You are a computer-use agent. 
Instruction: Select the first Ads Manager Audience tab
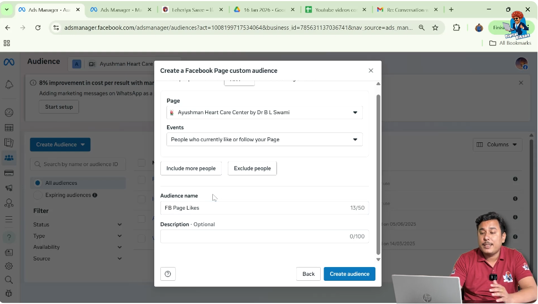[x=49, y=9]
